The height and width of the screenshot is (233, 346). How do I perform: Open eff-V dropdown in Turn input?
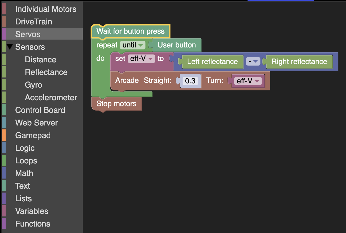pyautogui.click(x=248, y=81)
